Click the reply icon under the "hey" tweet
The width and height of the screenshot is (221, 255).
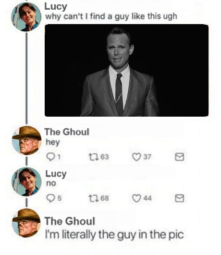point(50,157)
